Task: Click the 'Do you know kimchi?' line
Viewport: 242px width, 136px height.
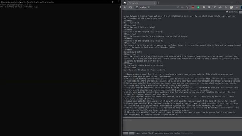Action: tap(133, 52)
